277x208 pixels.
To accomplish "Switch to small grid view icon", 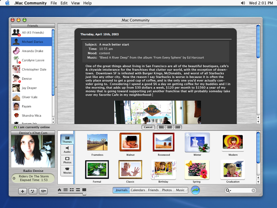I will click(65, 190).
